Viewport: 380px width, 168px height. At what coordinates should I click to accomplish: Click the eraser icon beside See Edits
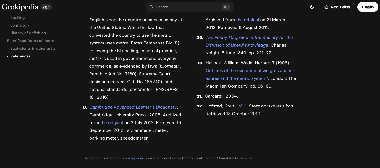[326, 7]
